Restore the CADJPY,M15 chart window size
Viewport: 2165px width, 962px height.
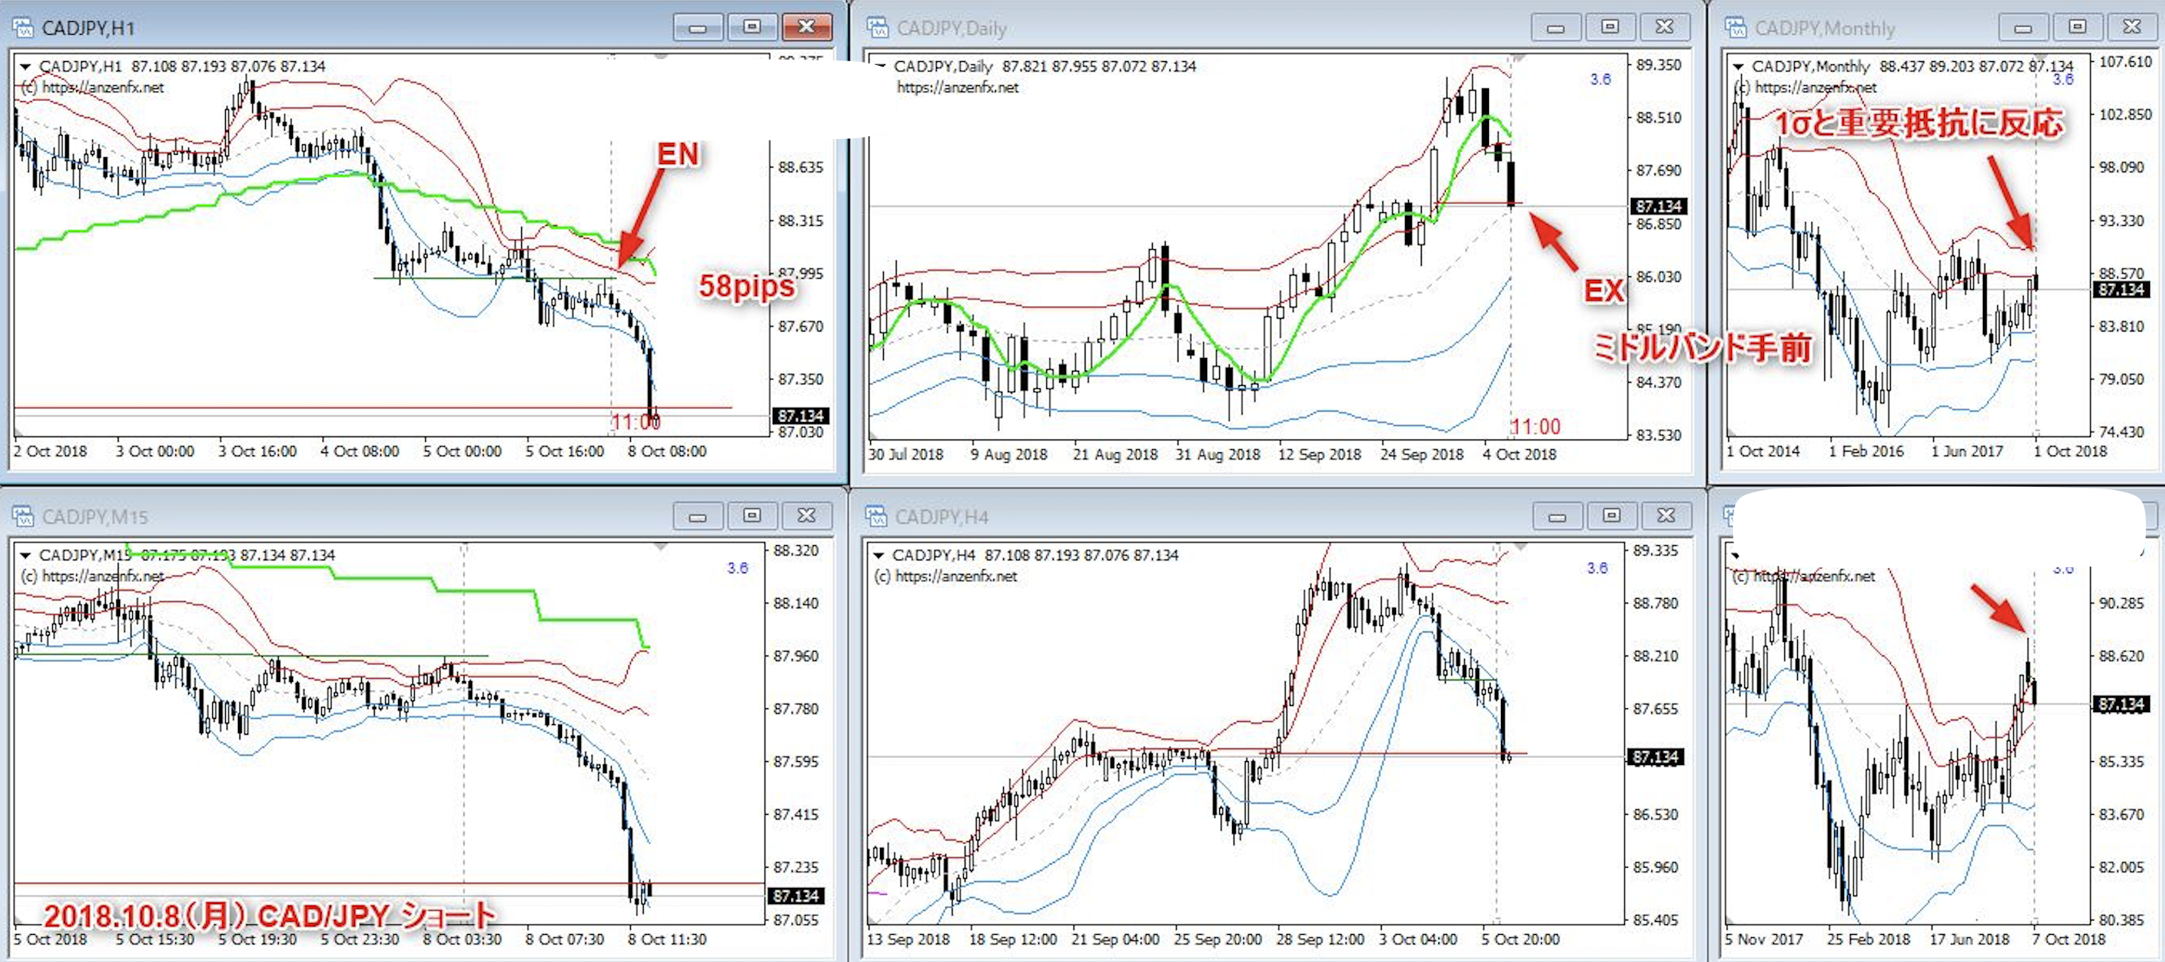click(x=752, y=516)
